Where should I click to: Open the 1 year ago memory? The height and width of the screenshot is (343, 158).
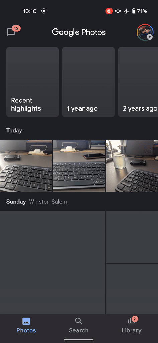(89, 82)
